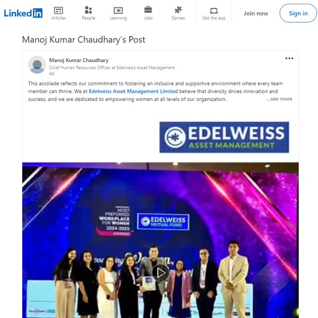Click the Edelweiss Mutual Fund logo in video
This screenshot has height=318, width=318.
[x=163, y=222]
